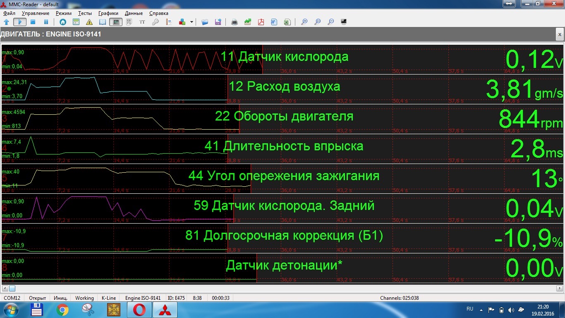
Task: Click the Датчик детонации* channel label
Action: (x=284, y=265)
